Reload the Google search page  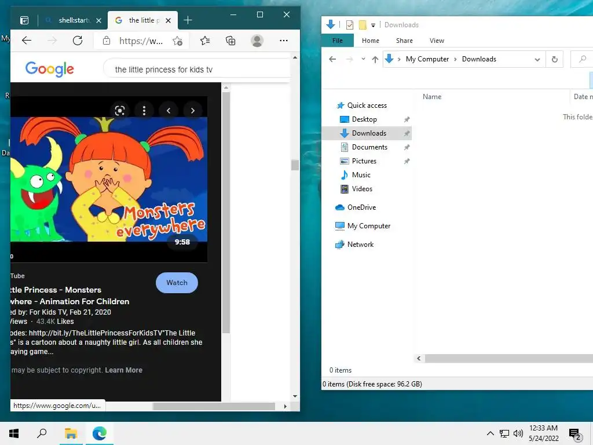(x=78, y=41)
